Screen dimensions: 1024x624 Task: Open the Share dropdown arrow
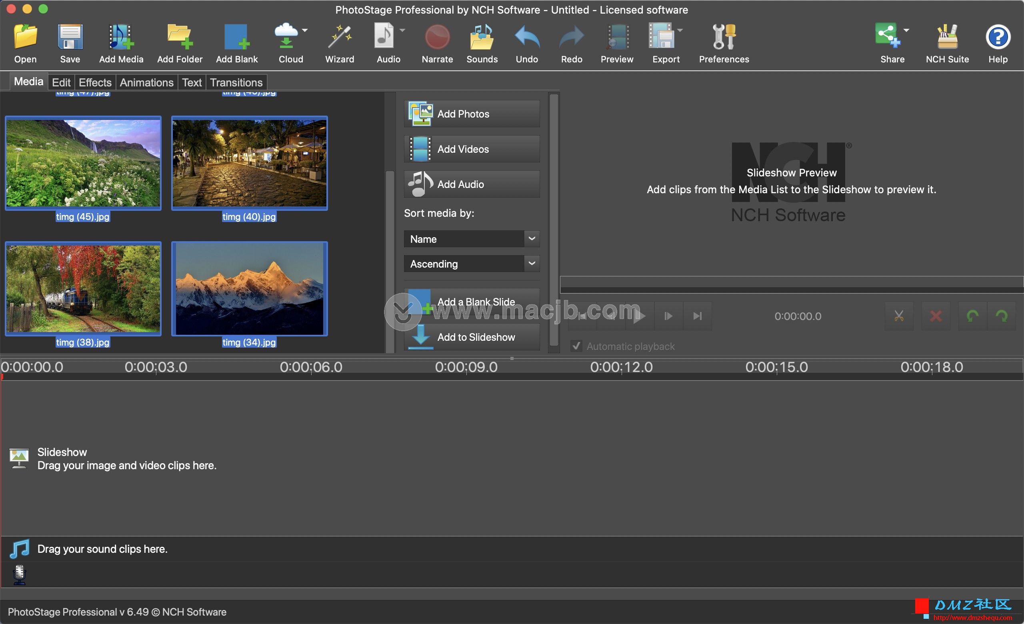coord(906,30)
